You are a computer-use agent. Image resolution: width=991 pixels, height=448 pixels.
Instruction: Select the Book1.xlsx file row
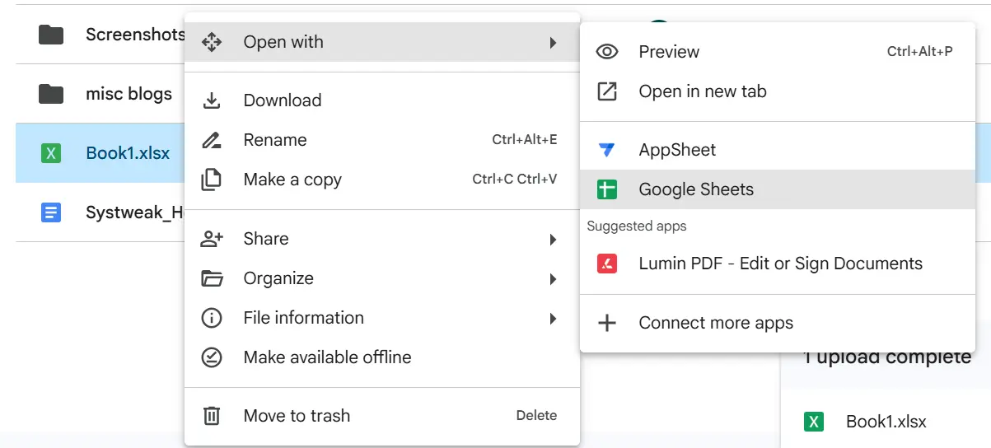[128, 153]
